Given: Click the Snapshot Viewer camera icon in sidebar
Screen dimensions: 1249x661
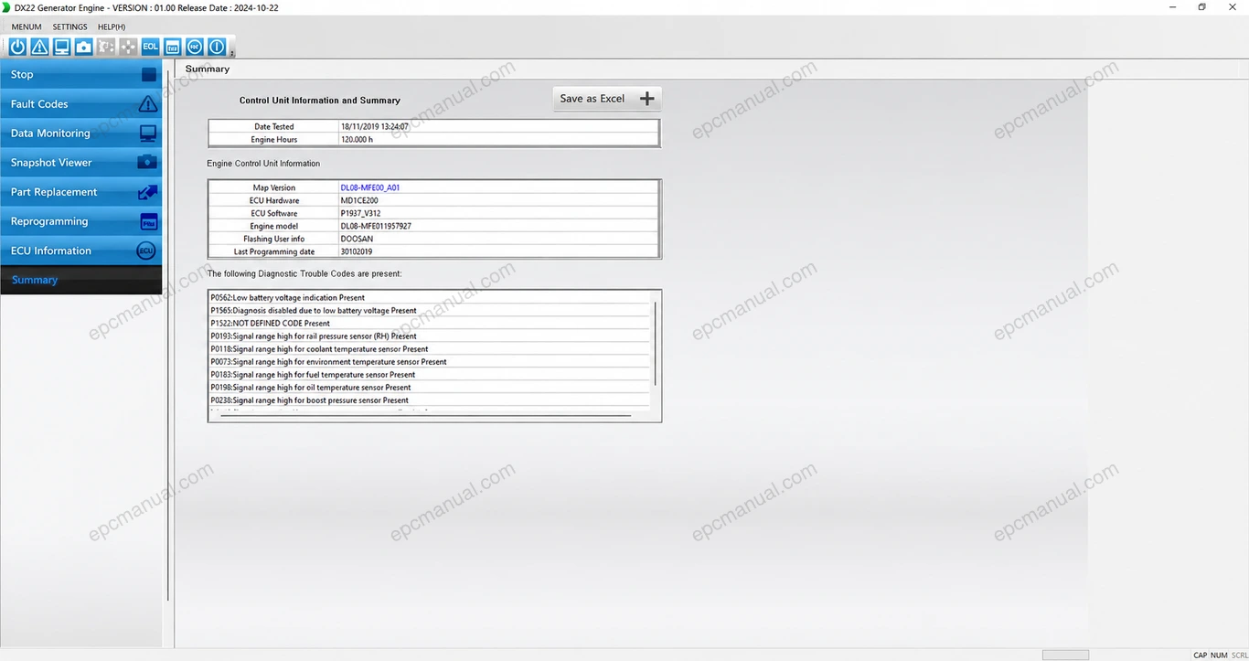Looking at the screenshot, I should point(147,163).
